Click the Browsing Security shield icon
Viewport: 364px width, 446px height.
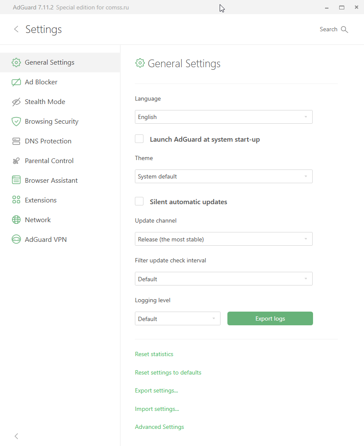point(16,122)
